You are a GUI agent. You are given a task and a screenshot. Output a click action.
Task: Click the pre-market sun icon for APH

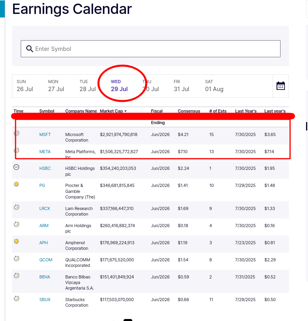(16, 241)
